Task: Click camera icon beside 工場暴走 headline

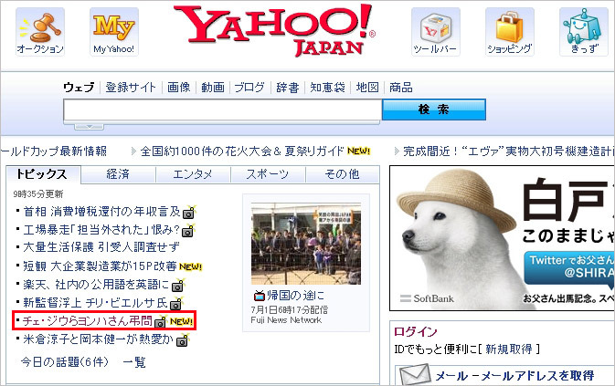Action: pos(188,231)
